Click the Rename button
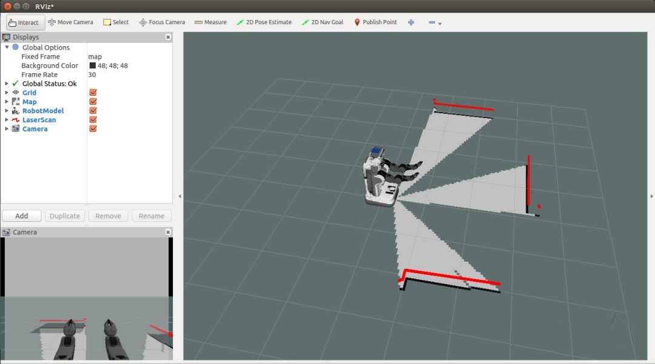Screen dimensions: 655x364 click(x=151, y=216)
